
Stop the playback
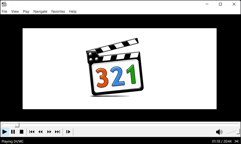pos(21,132)
